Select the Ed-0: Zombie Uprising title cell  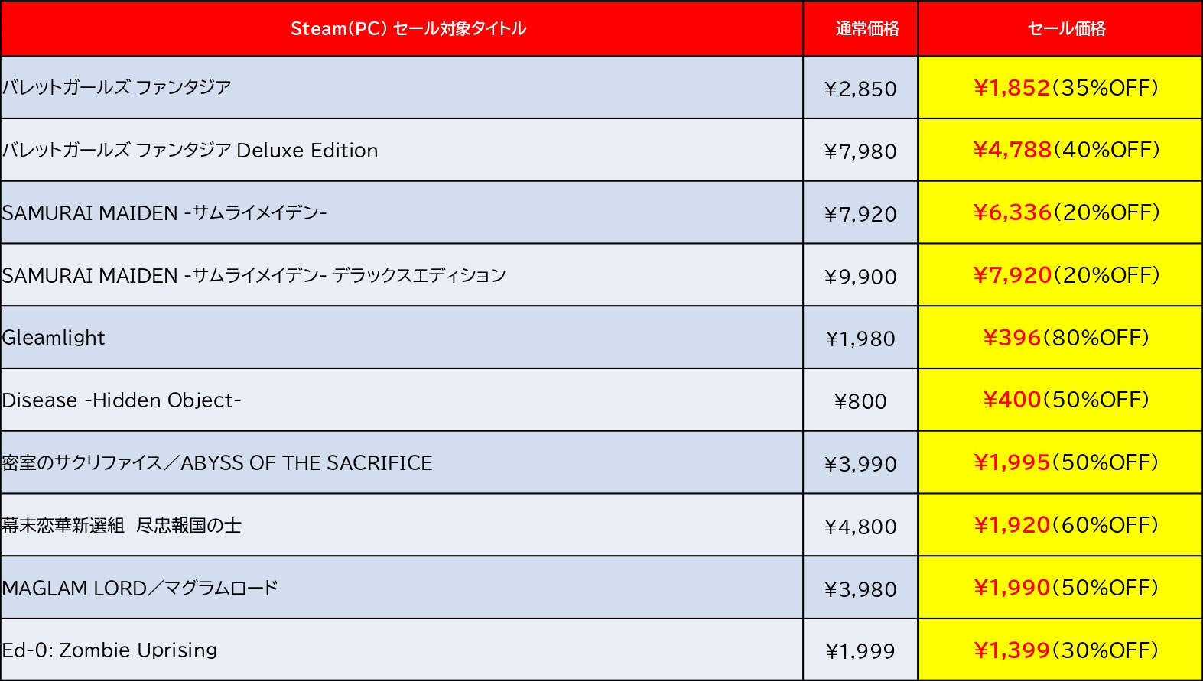pyautogui.click(x=402, y=650)
